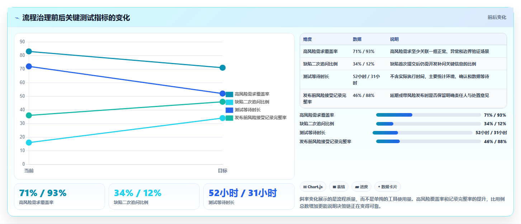Screen dimensions: 521x224
Task: Click the 缺陷二次追问比例 progress bar
Action: [x=428, y=124]
